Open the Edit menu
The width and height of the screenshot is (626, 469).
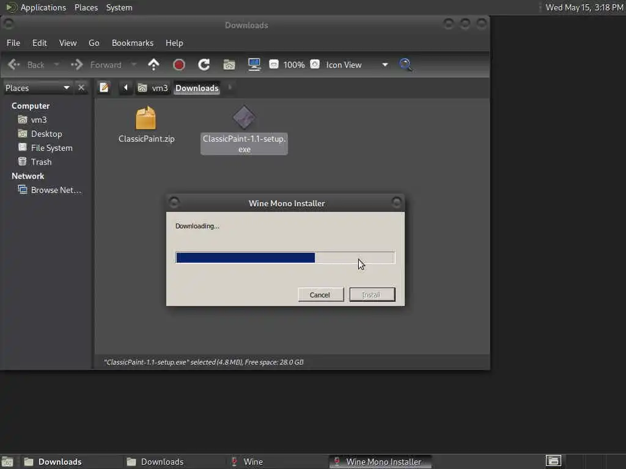(x=40, y=43)
